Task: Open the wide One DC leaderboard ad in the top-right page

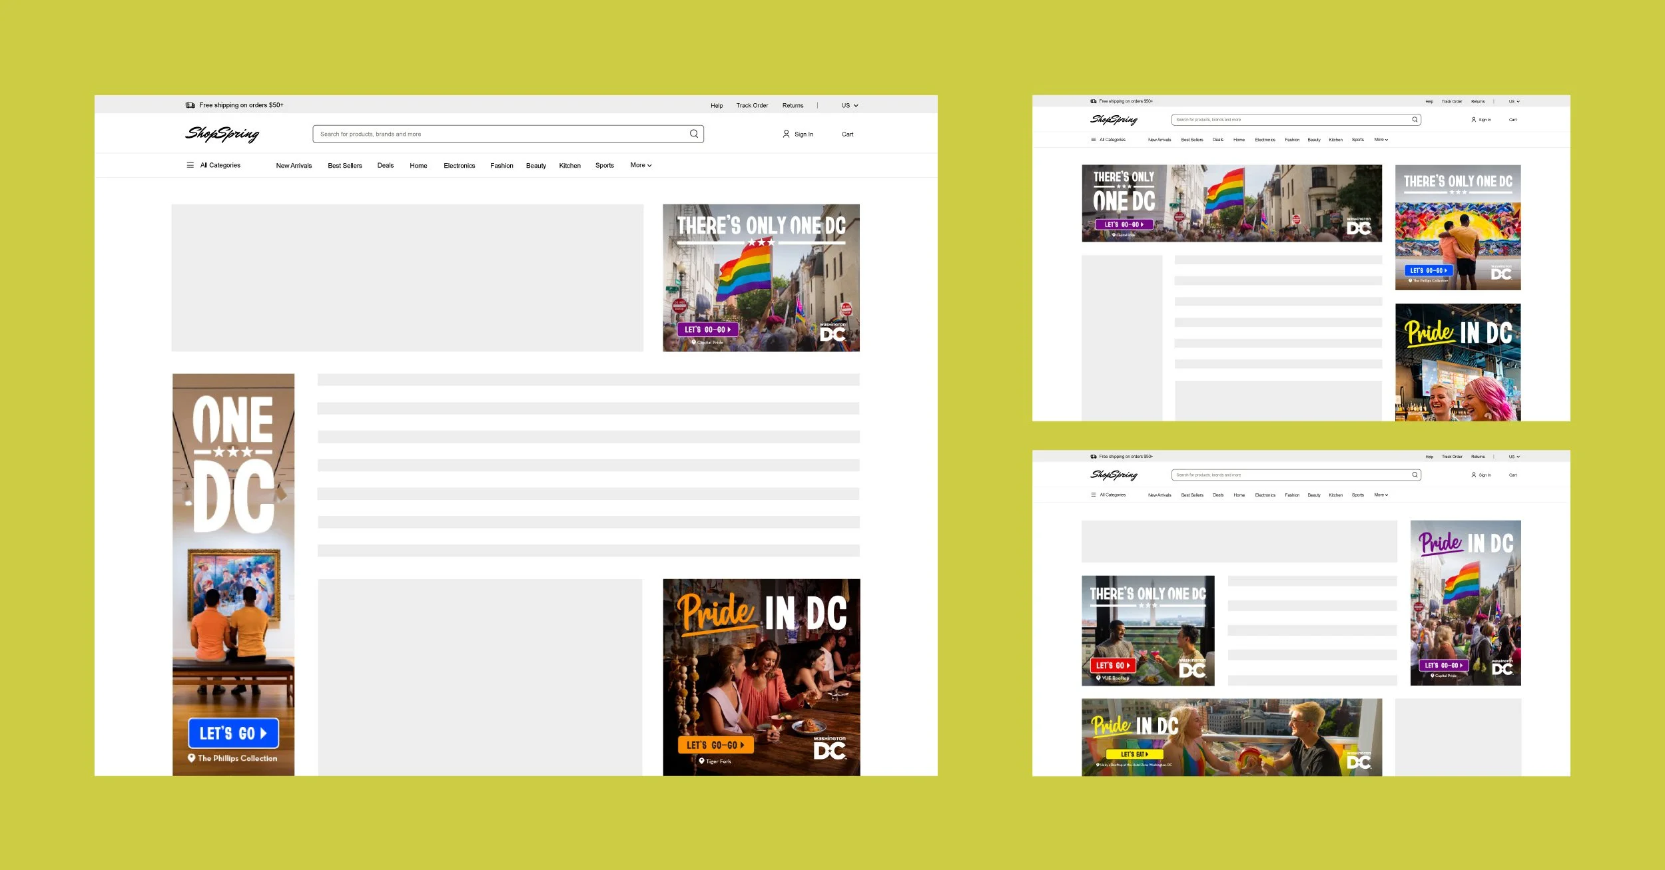Action: click(1231, 203)
